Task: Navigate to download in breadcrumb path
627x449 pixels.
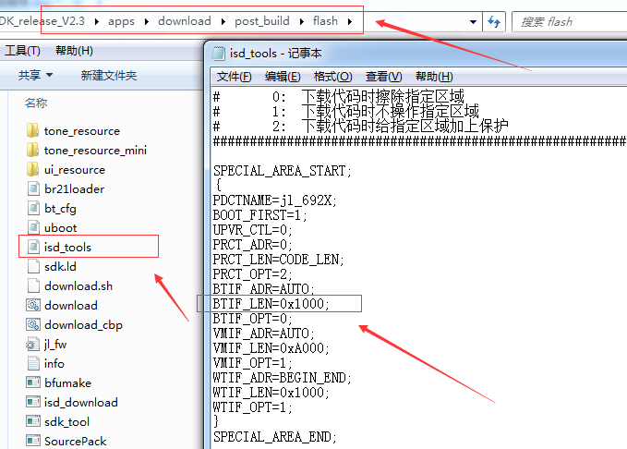Action: (185, 21)
